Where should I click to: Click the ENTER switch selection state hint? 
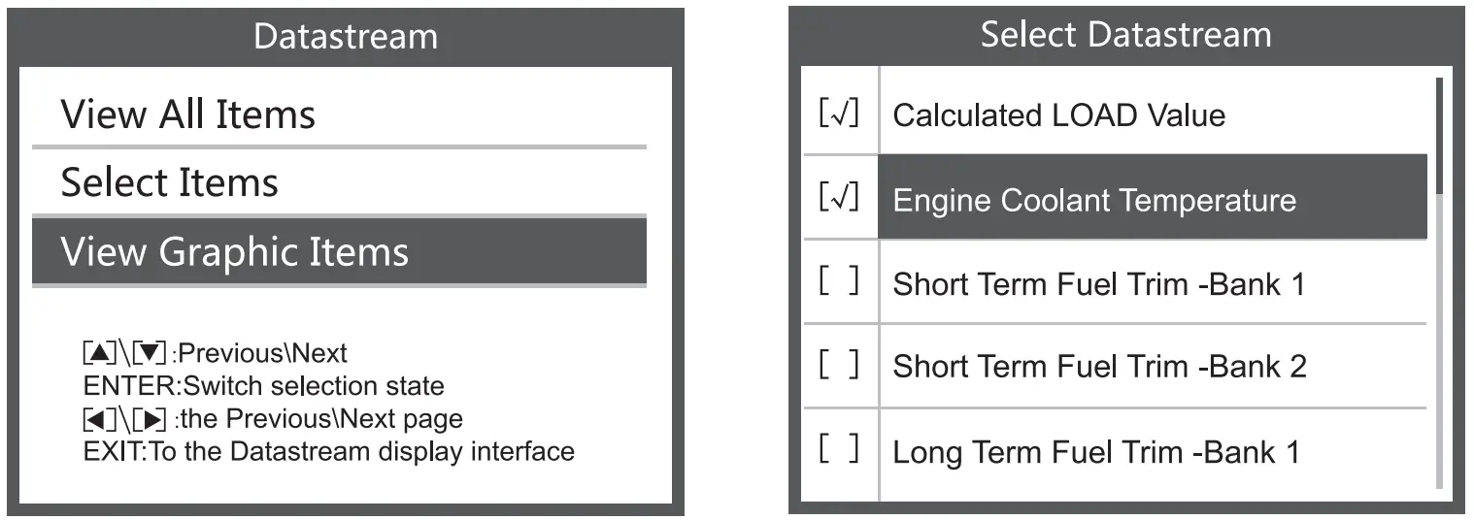[264, 386]
